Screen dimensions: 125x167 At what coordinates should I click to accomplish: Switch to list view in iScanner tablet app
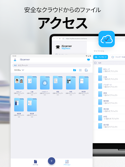(80, 70)
